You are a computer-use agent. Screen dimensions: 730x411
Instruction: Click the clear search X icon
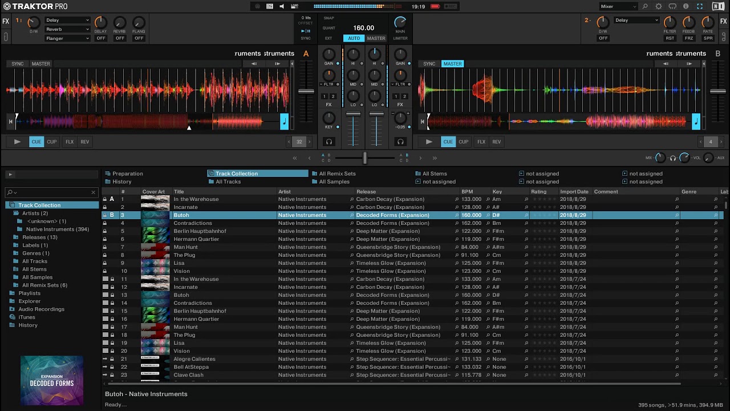point(93,192)
